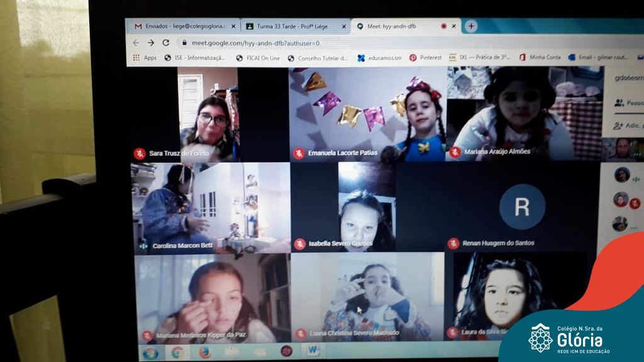Click the muted mic icon for Mariana Araújo Almões

[x=455, y=152]
